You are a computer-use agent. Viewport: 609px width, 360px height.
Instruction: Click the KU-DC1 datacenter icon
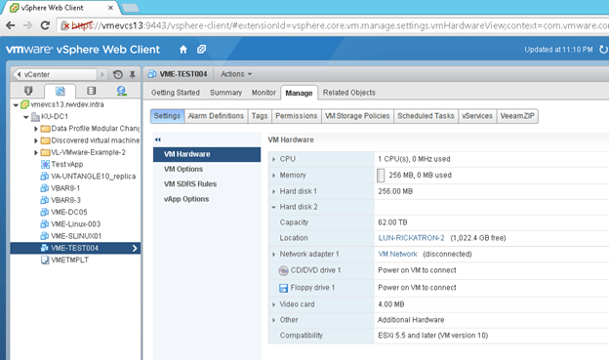(35, 116)
